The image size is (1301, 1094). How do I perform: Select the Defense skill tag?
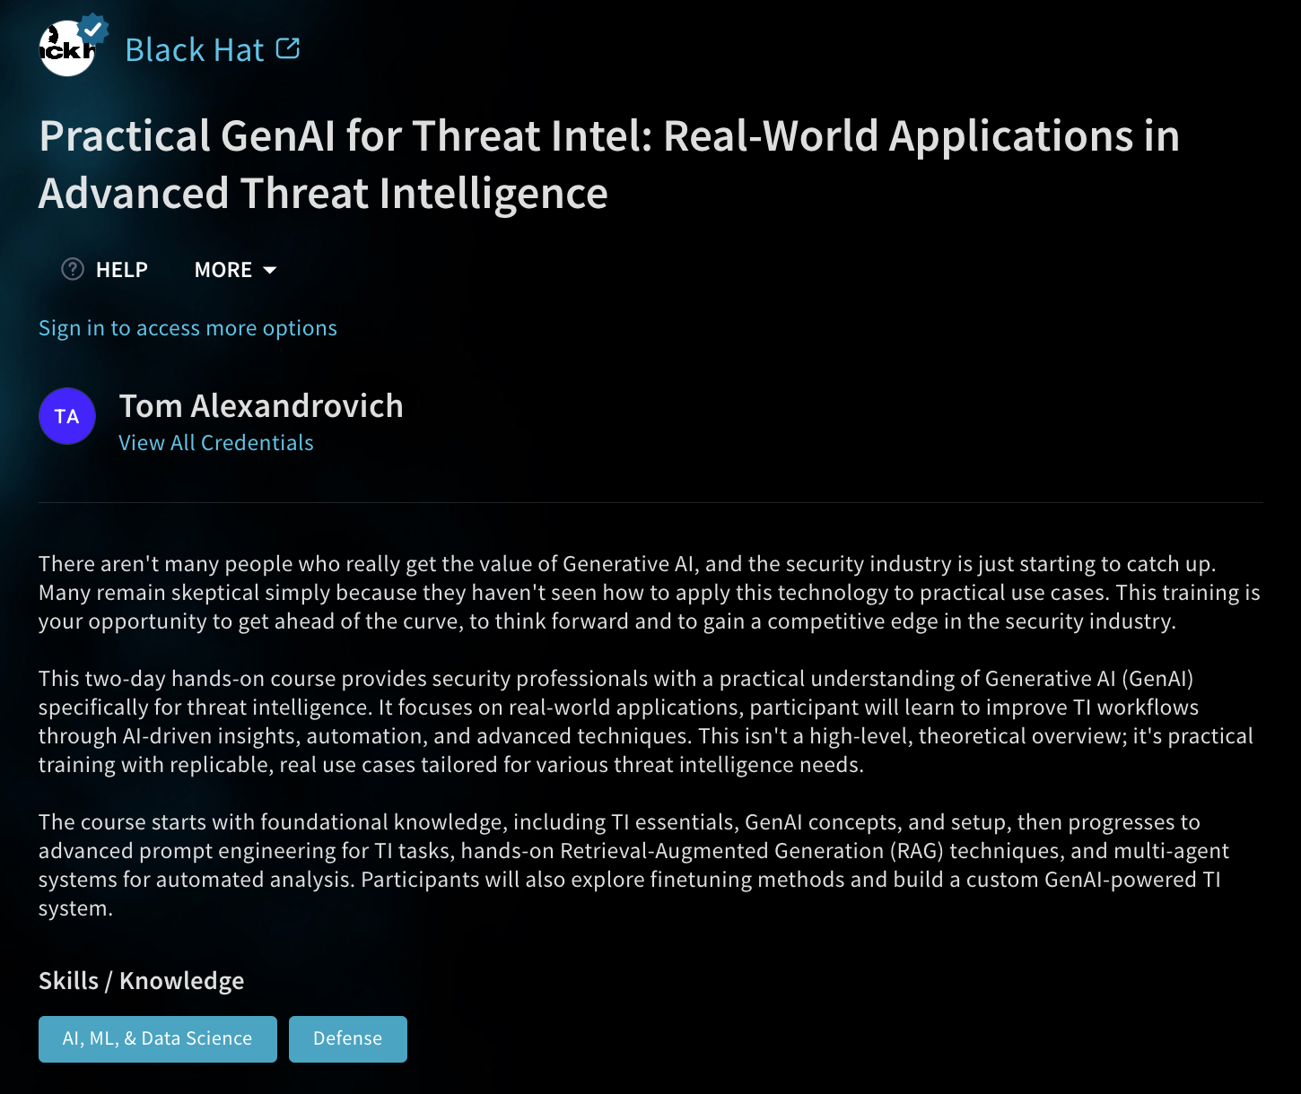(348, 1039)
